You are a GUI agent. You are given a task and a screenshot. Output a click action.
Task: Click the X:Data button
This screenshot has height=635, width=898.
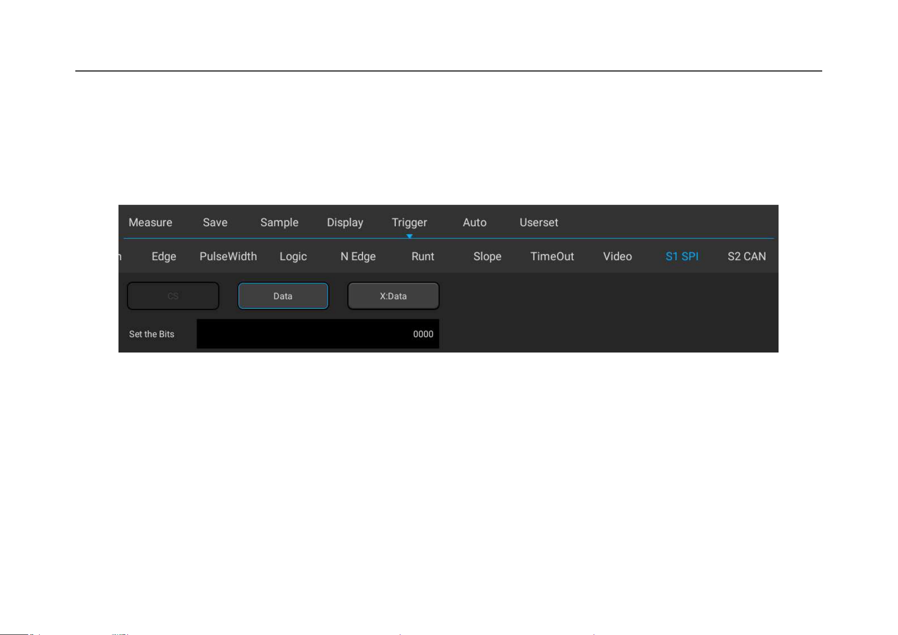point(393,296)
